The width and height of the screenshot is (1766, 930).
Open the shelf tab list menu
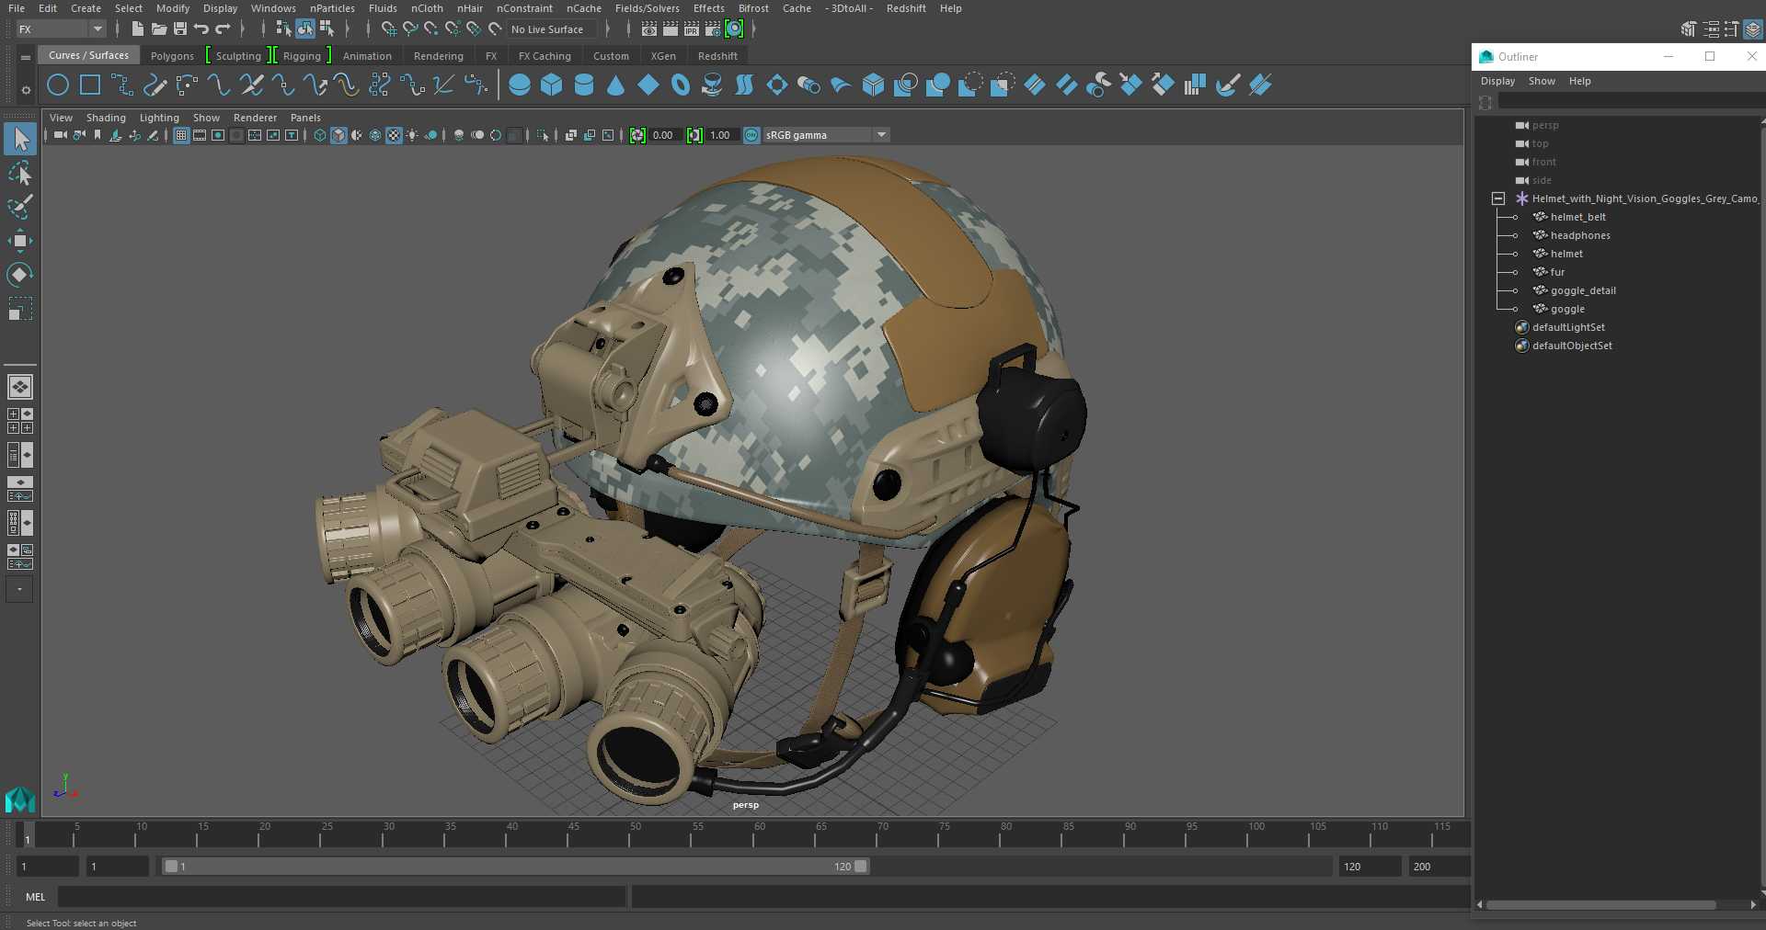26,57
